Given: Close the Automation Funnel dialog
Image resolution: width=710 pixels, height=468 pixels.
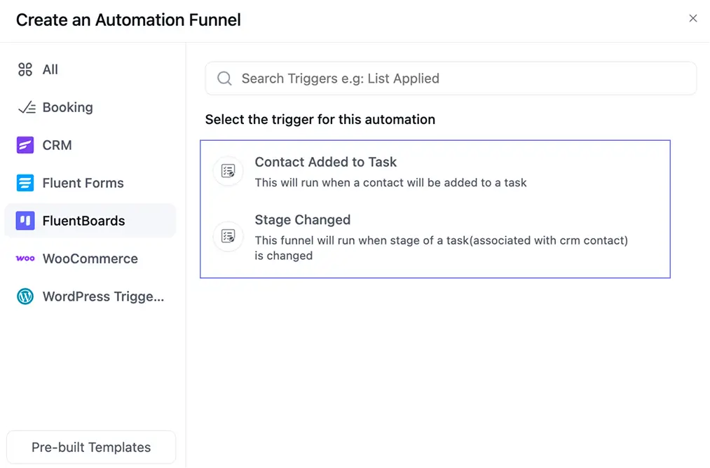Looking at the screenshot, I should click(692, 18).
